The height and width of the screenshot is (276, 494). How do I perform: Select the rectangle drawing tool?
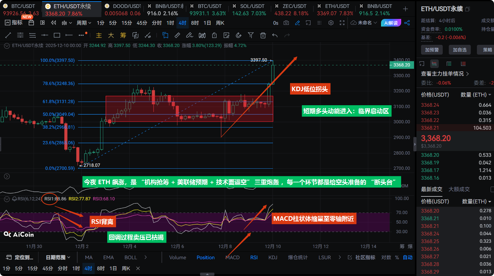click(x=57, y=35)
